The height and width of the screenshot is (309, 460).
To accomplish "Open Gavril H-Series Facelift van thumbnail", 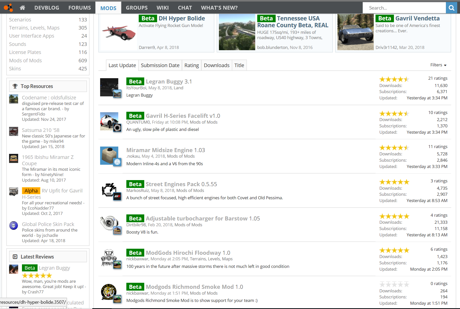I will pyautogui.click(x=109, y=121).
